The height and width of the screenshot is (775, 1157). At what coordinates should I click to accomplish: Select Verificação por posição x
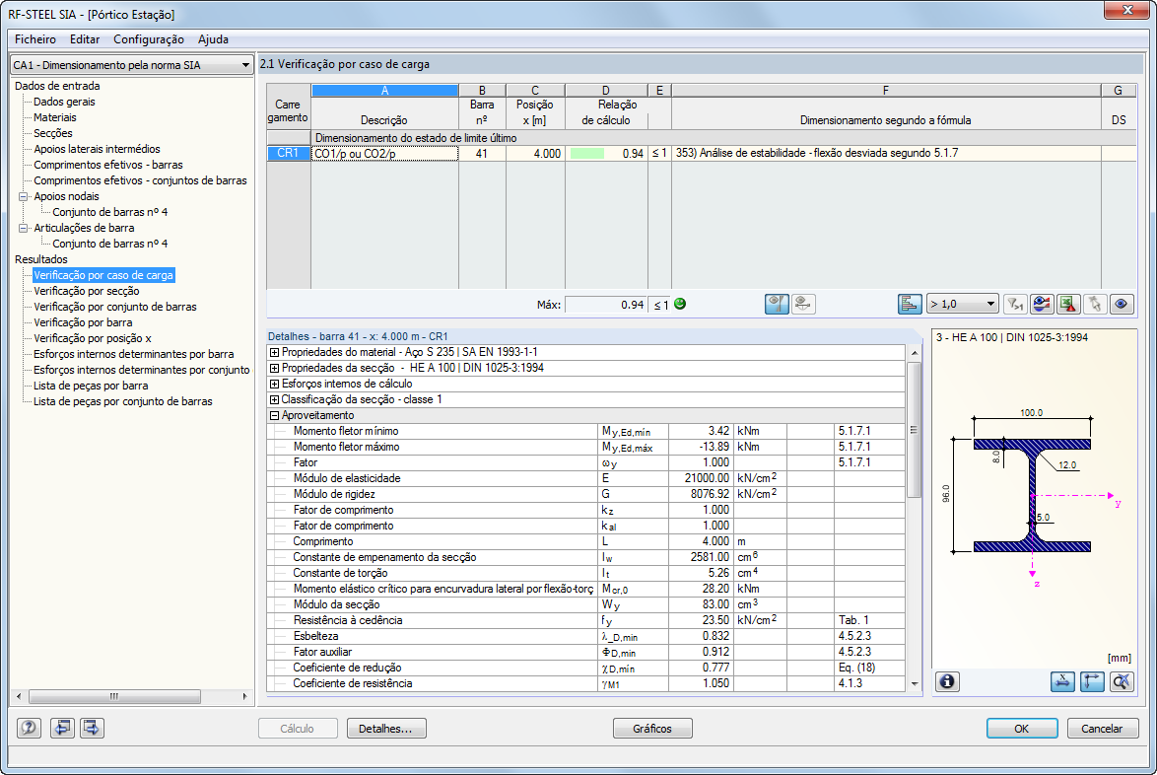coord(93,338)
